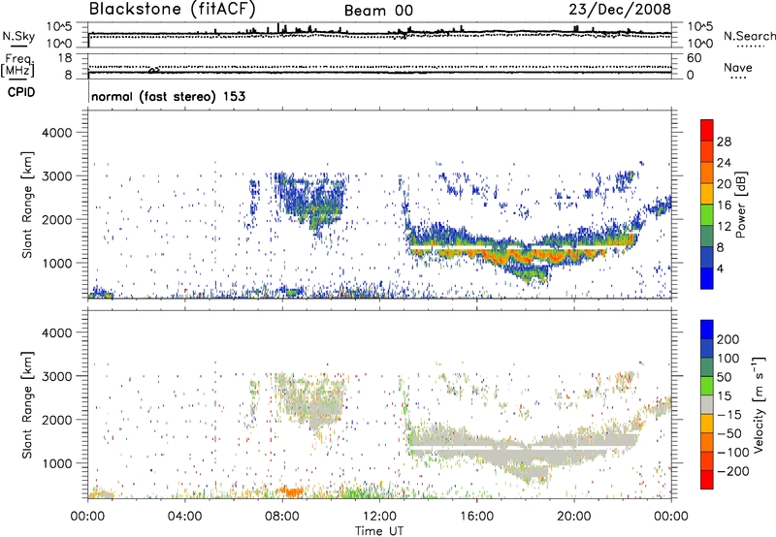Click the "Time UT" axis title
This screenshot has height=537, width=776.
coord(379,530)
